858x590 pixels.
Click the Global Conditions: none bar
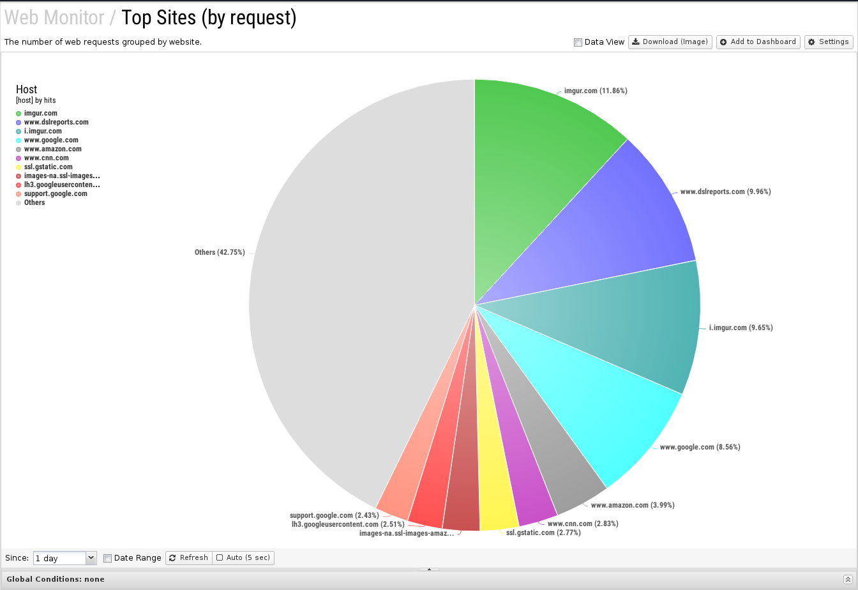coord(429,579)
